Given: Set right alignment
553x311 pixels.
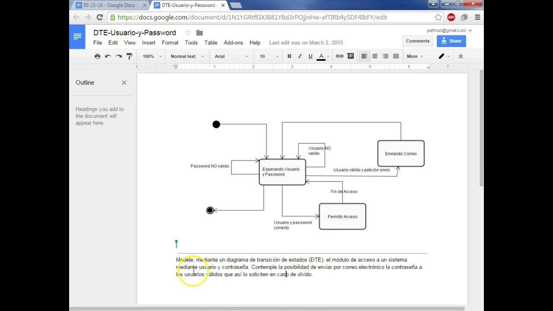Looking at the screenshot, I should (x=385, y=56).
